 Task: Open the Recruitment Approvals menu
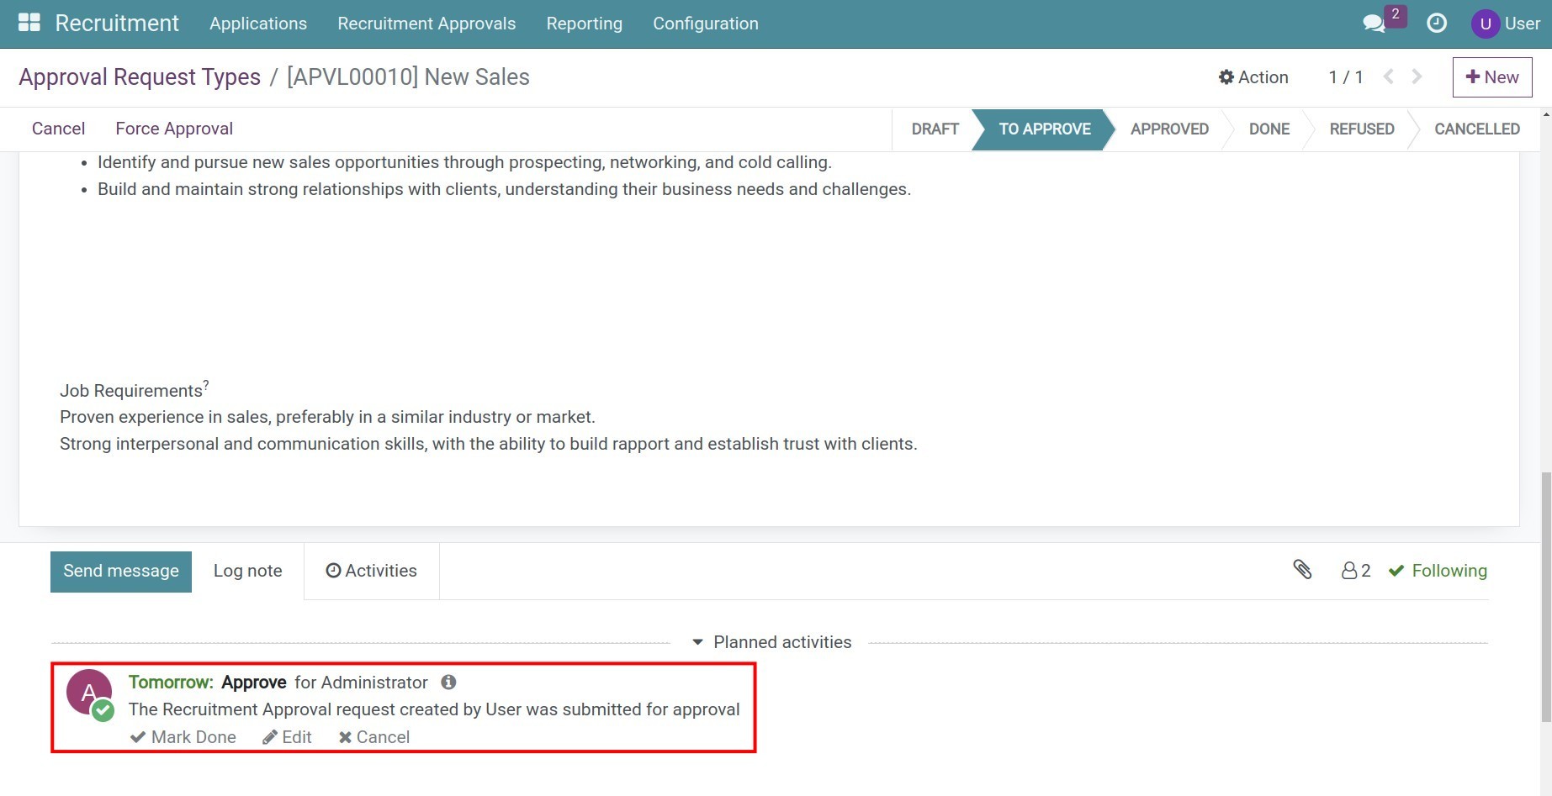(x=426, y=24)
